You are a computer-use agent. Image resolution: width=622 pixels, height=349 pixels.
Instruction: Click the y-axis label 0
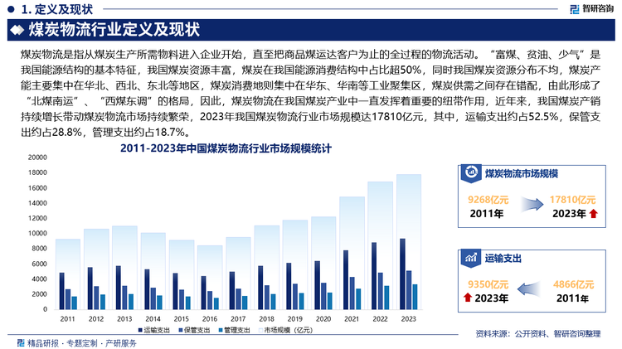tap(46, 309)
